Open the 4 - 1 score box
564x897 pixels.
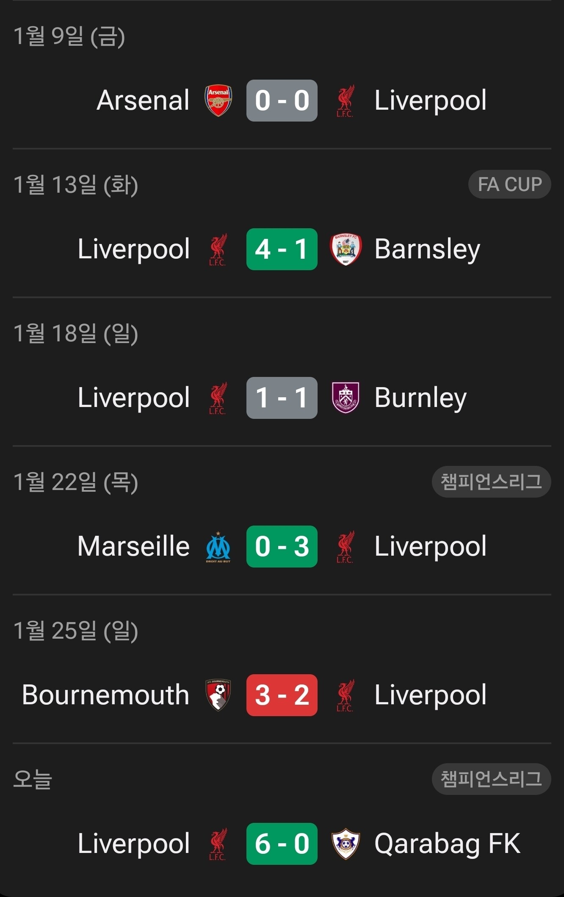pos(282,249)
